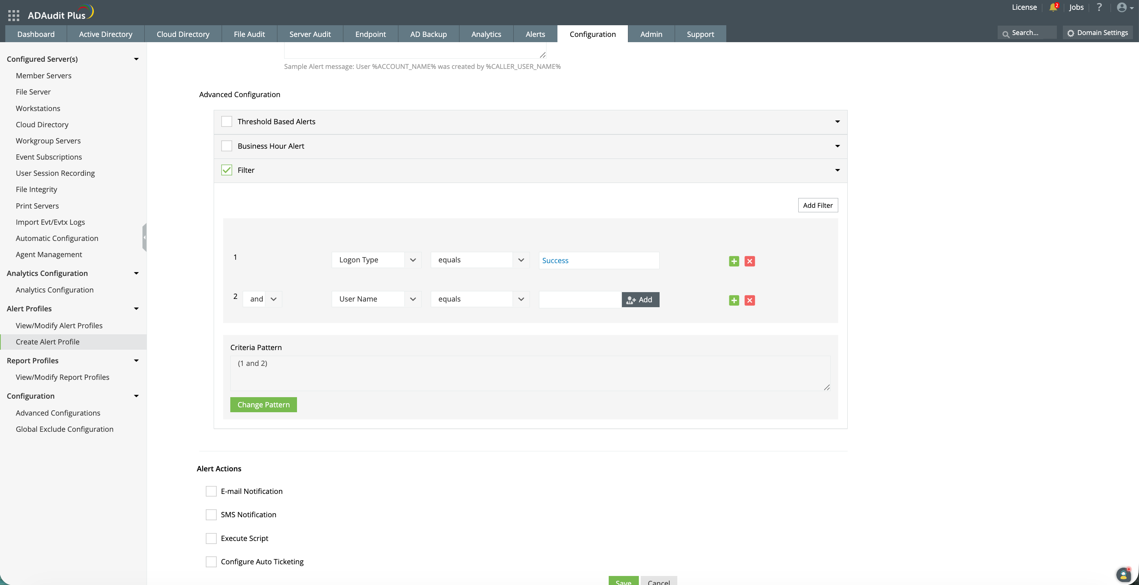
Task: Click the Domain Settings gear icon
Action: [x=1070, y=33]
